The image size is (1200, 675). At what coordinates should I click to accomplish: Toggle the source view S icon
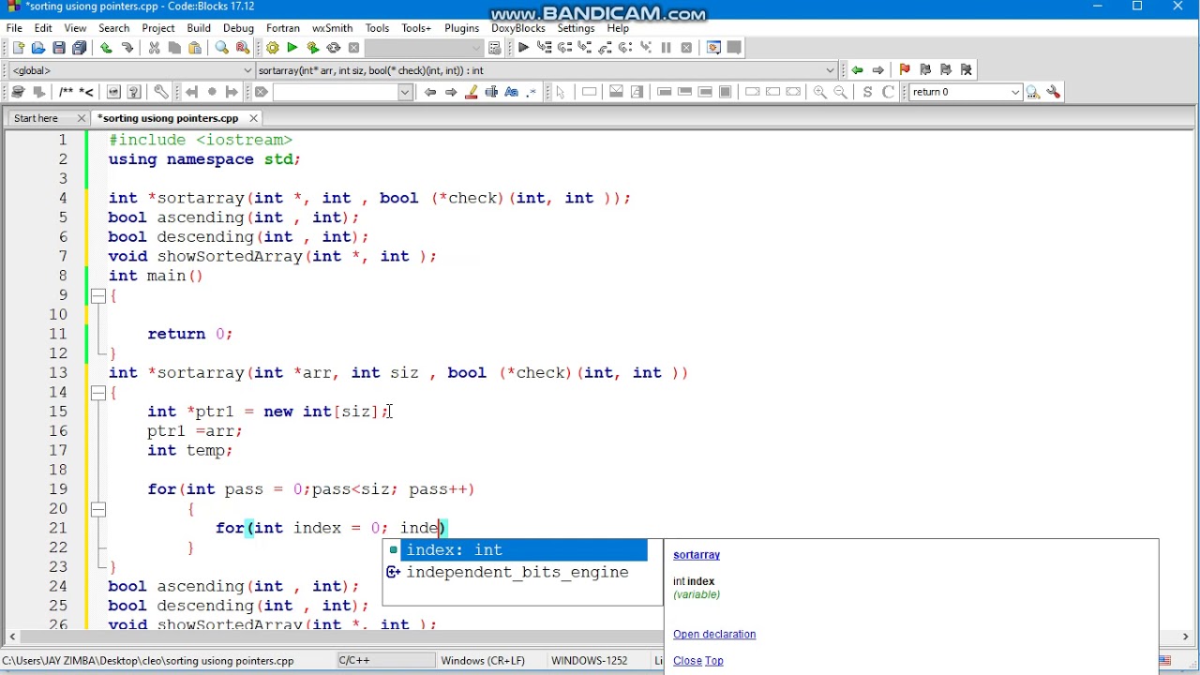click(x=868, y=92)
